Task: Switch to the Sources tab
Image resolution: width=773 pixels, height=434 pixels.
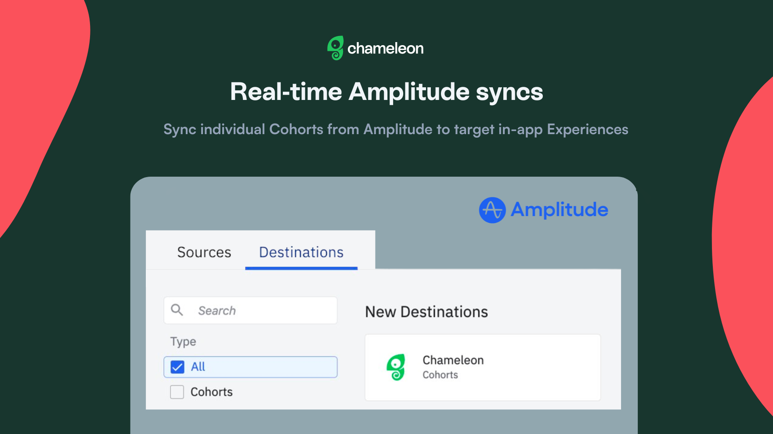Action: coord(204,252)
